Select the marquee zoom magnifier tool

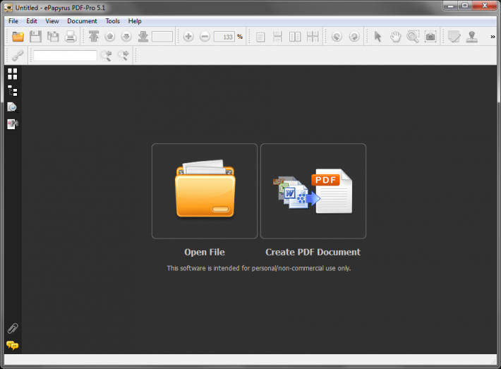(413, 37)
